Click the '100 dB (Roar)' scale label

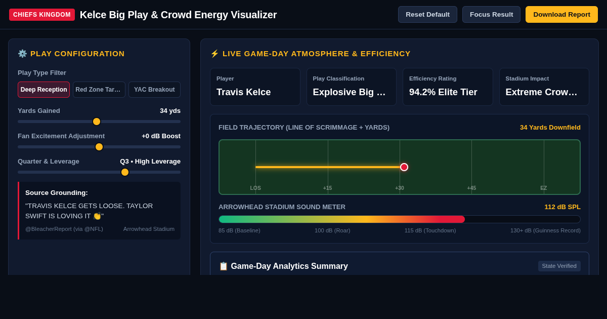pyautogui.click(x=332, y=230)
